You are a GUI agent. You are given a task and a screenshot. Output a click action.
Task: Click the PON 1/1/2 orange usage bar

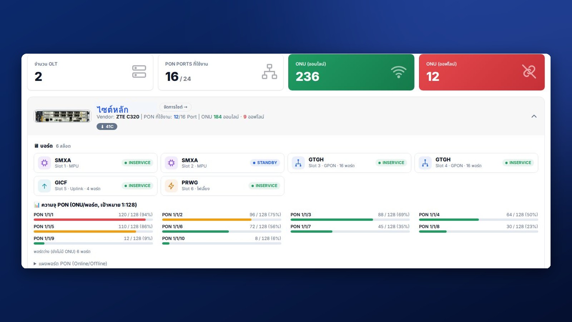click(207, 220)
